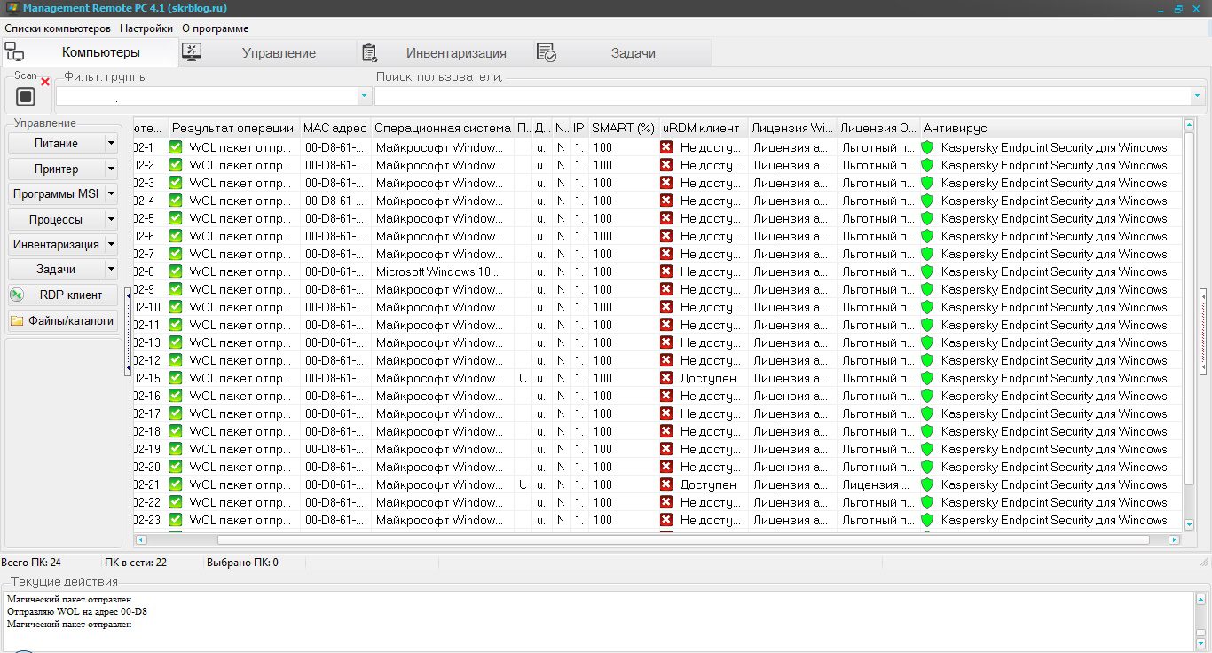Click the table horizontal scrollbar right arrow
The width and height of the screenshot is (1212, 653).
point(1174,539)
